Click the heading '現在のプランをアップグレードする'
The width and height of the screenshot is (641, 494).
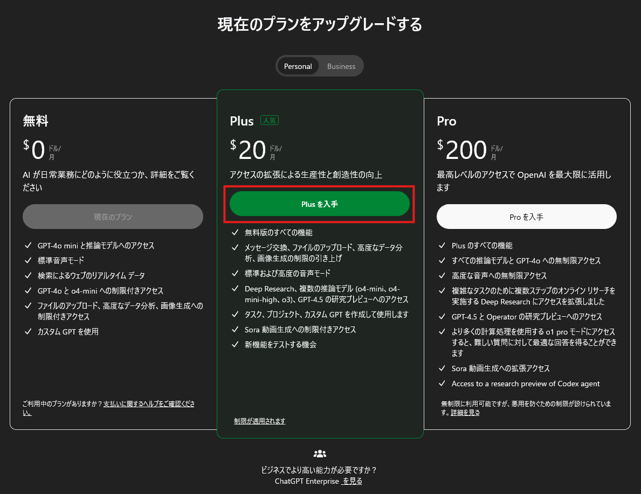coord(320,25)
